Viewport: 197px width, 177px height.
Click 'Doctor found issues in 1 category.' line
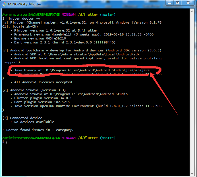point(38,130)
